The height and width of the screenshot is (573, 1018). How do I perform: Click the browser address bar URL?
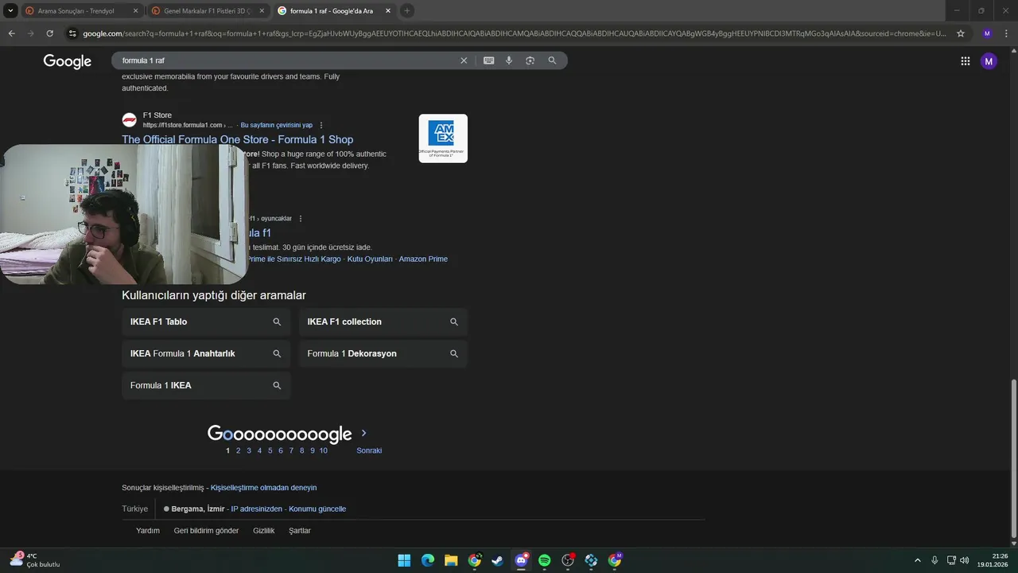tap(515, 33)
